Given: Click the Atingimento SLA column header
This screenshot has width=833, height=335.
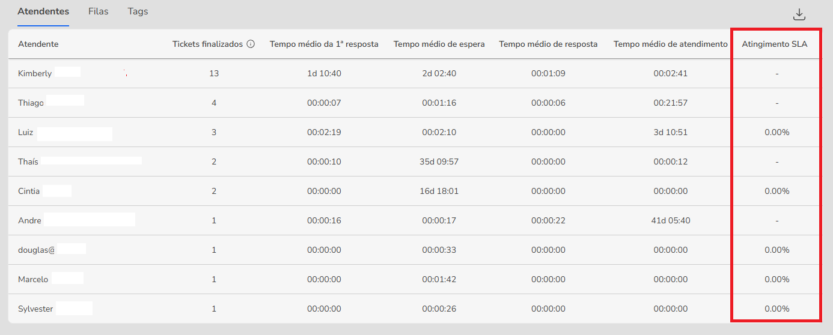Looking at the screenshot, I should click(x=774, y=44).
